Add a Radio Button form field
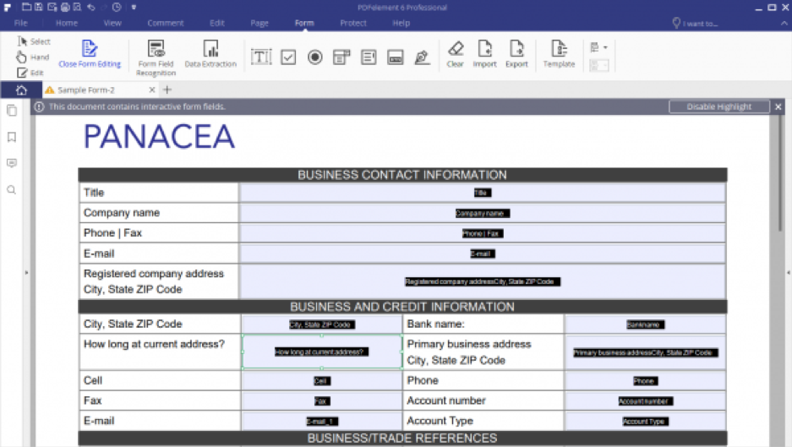The image size is (792, 447). [x=314, y=57]
